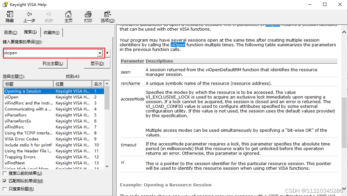Click the arrow button beside search box

coord(107,53)
